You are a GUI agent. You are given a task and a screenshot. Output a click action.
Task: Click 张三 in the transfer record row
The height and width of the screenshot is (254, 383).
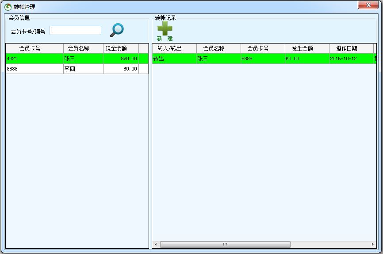point(218,59)
